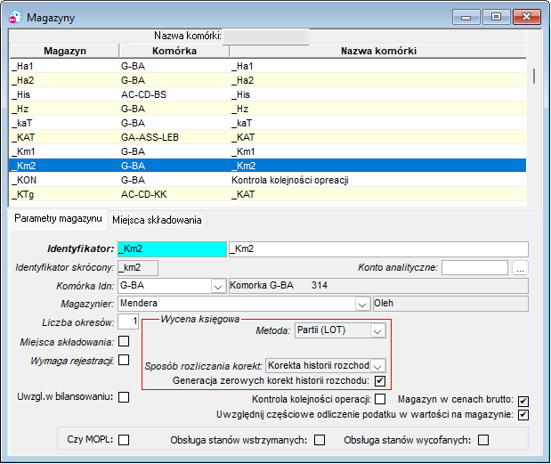Select the _KON warehouse row
The height and width of the screenshot is (464, 551).
pyautogui.click(x=268, y=180)
